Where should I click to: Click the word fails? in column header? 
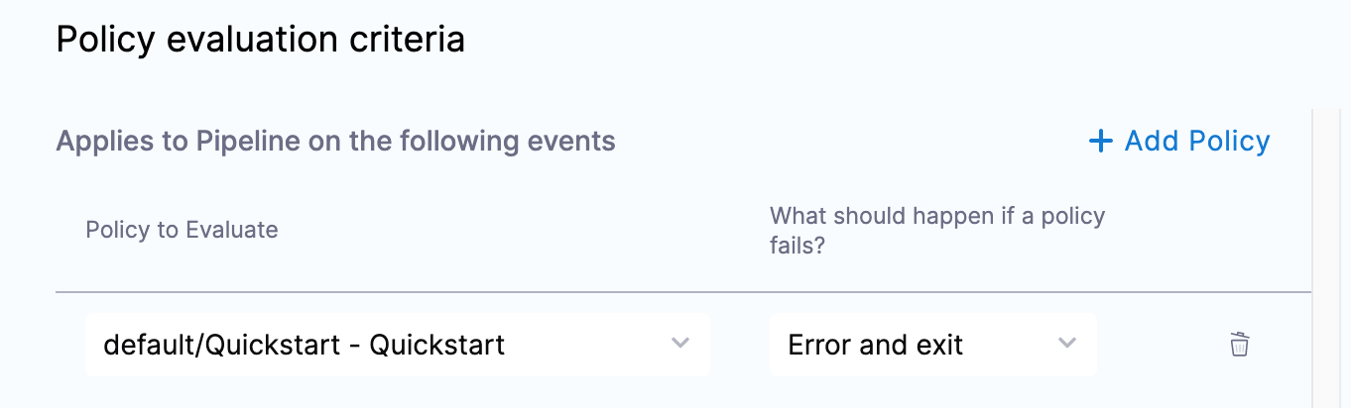tap(798, 246)
